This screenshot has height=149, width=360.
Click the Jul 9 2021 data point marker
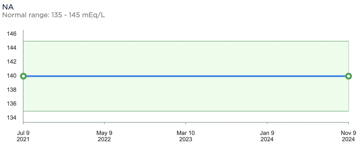pos(23,76)
